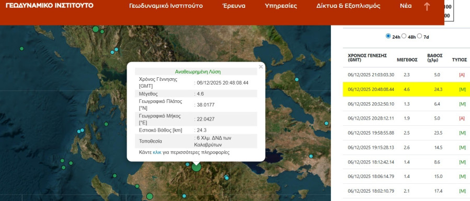Viewport: 470px width, 201px height.
Task: Open the Έρευνα menu
Action: click(x=234, y=6)
